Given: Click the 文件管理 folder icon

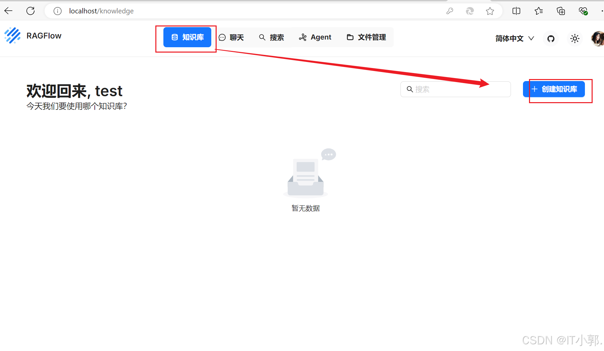Looking at the screenshot, I should 350,37.
